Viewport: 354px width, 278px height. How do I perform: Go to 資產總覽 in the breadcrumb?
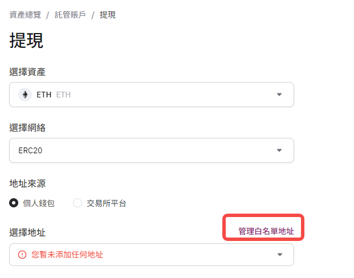(x=25, y=15)
